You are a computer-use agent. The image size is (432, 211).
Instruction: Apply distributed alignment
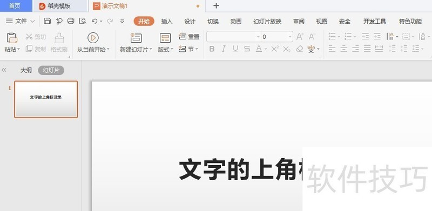point(379,49)
